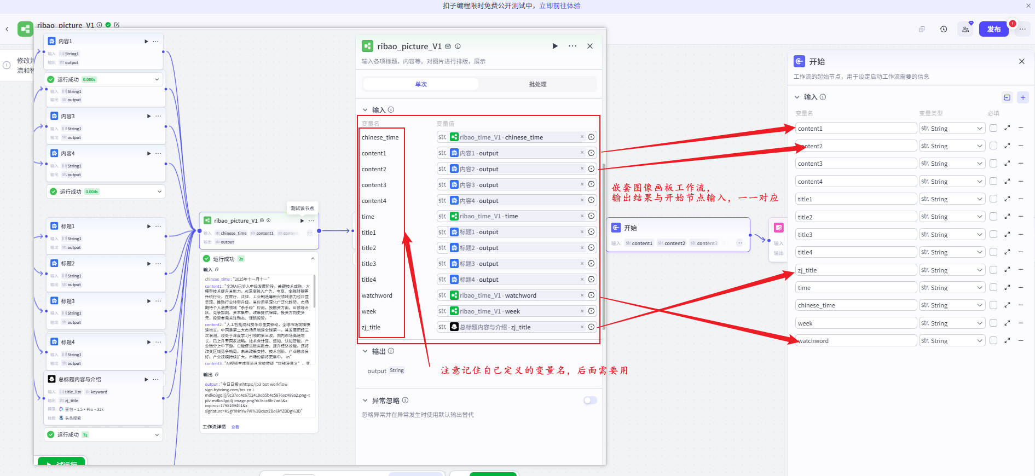This screenshot has width=1035, height=476.
Task: Expand the zj_title variable with arrows icon
Action: pyautogui.click(x=1007, y=270)
